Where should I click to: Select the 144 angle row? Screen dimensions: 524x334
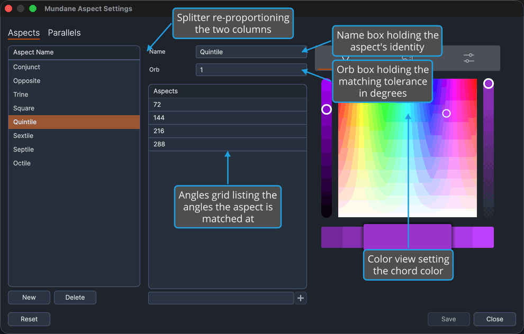[x=227, y=118]
